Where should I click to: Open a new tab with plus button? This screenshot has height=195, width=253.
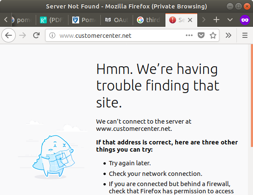216,20
